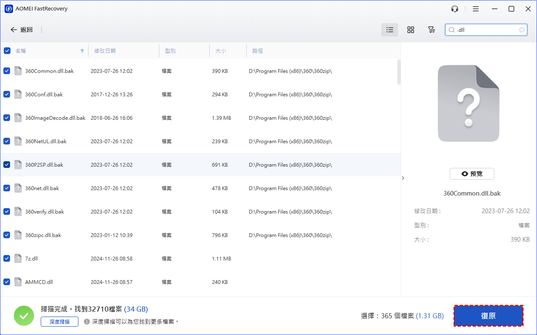
Task: Sort by the 型別 column header
Action: (170, 51)
